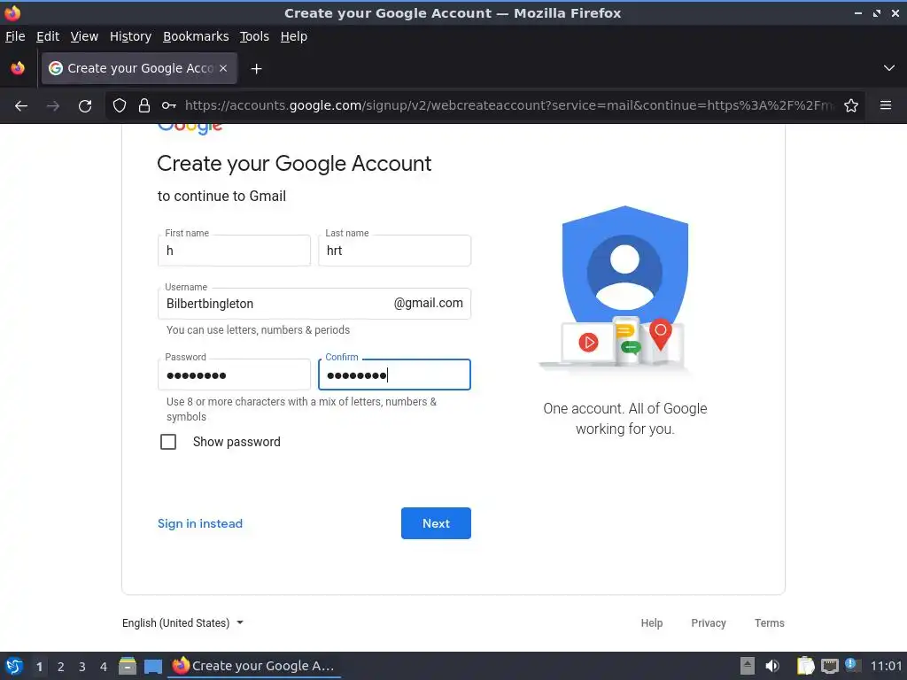Screen dimensions: 907x680
Task: Click the network connection tray icon
Action: pyautogui.click(x=829, y=666)
